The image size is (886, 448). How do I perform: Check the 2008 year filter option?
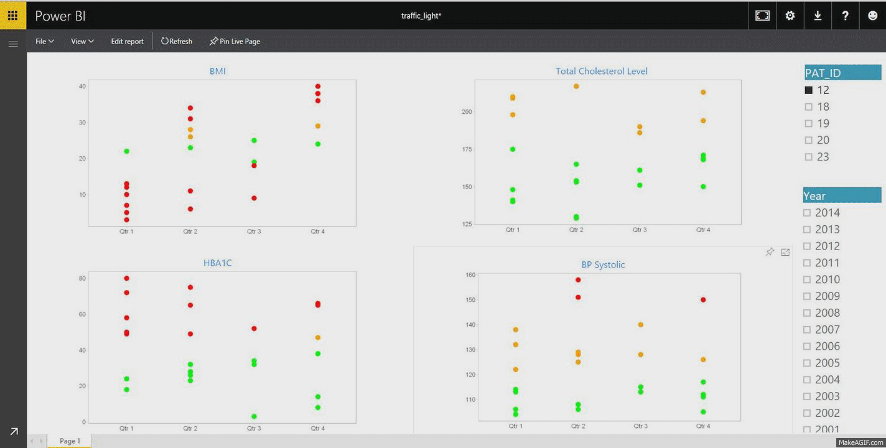(x=808, y=312)
